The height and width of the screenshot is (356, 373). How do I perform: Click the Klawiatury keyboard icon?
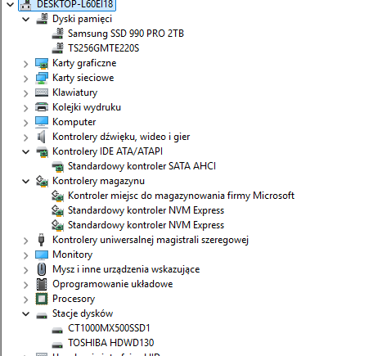click(42, 92)
